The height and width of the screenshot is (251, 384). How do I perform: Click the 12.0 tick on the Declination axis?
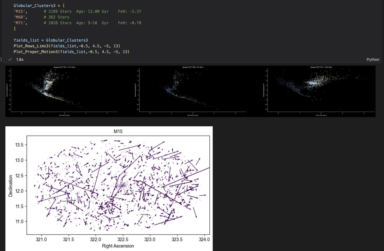pos(20,191)
